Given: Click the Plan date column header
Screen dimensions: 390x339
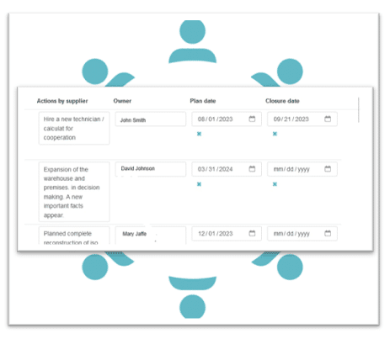Looking at the screenshot, I should click(x=203, y=101).
